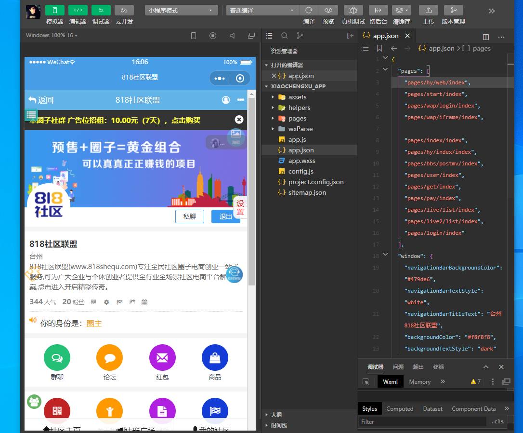Click the upload icon in the toolbar
Viewport: 523px width, 433px height.
(428, 10)
